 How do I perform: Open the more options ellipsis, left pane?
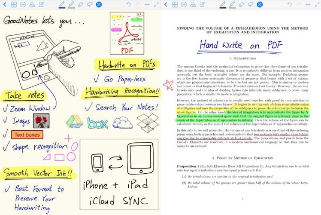[x=147, y=4]
